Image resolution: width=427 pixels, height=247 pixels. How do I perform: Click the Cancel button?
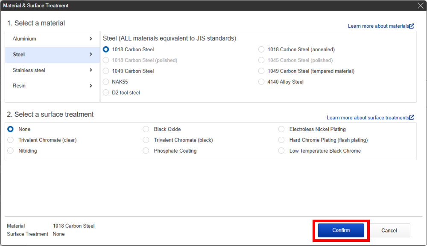pos(389,230)
